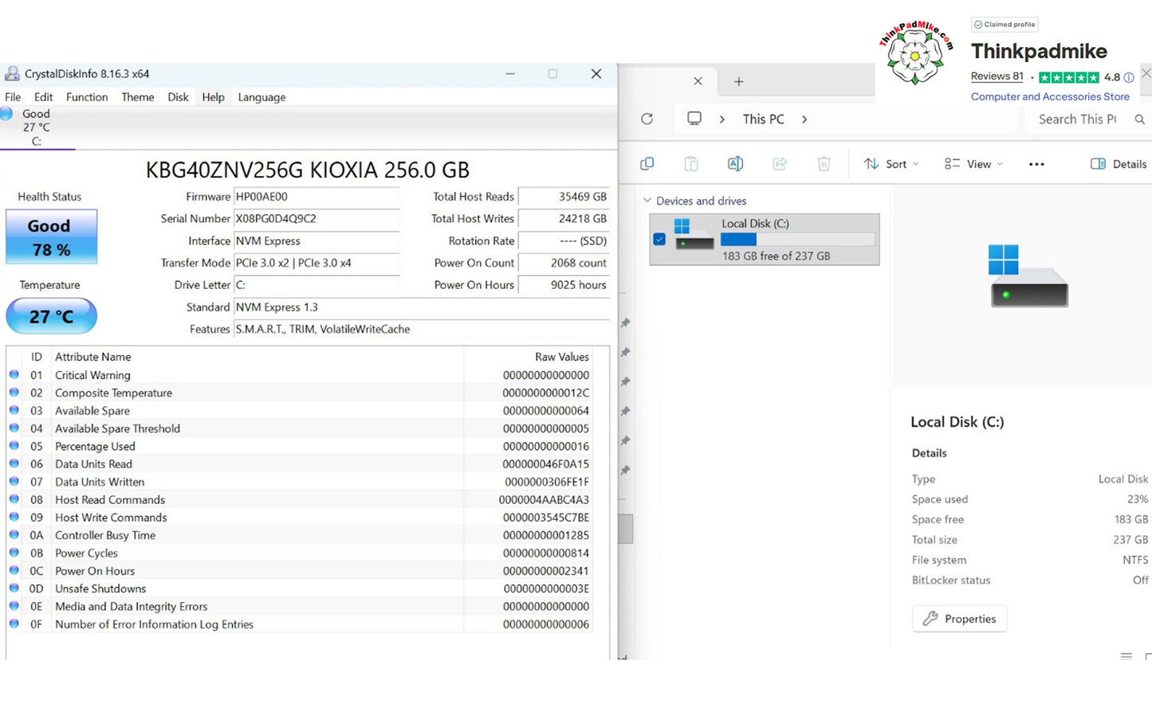Click the status dot beside Power Cycles
The height and width of the screenshot is (723, 1152).
[x=14, y=553]
